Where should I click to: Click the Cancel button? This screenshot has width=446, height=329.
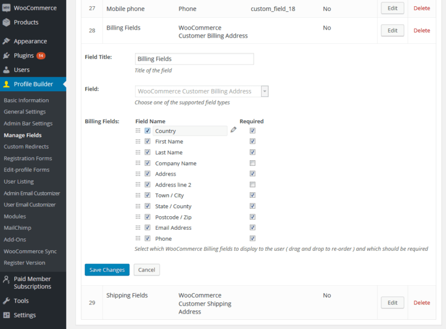click(x=147, y=270)
